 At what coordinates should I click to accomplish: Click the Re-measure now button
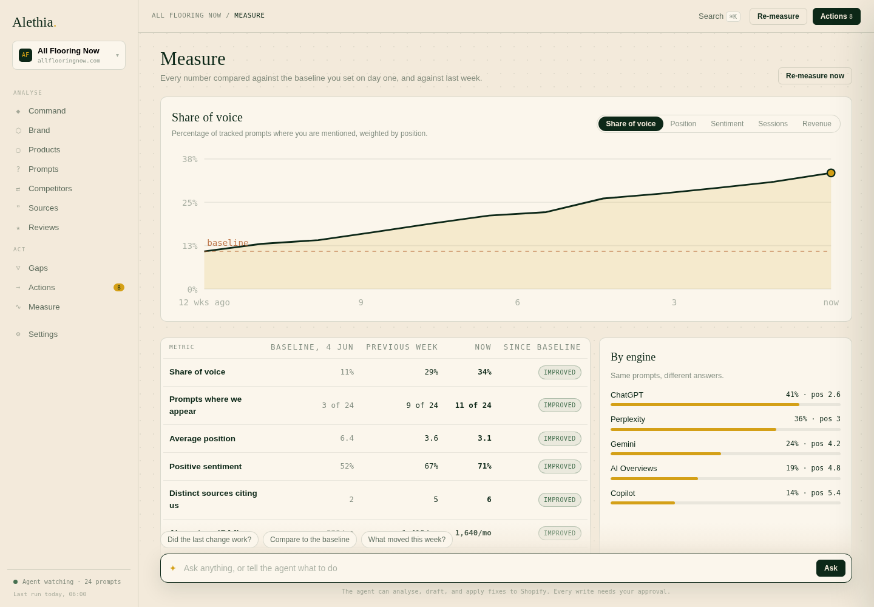(815, 76)
